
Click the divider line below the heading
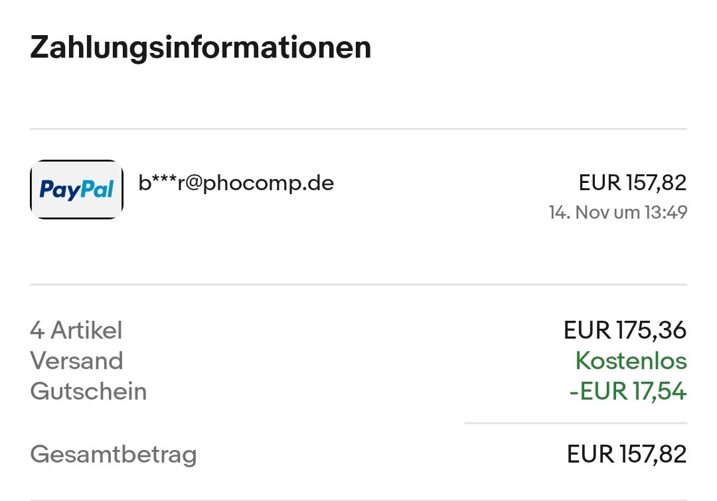click(358, 129)
